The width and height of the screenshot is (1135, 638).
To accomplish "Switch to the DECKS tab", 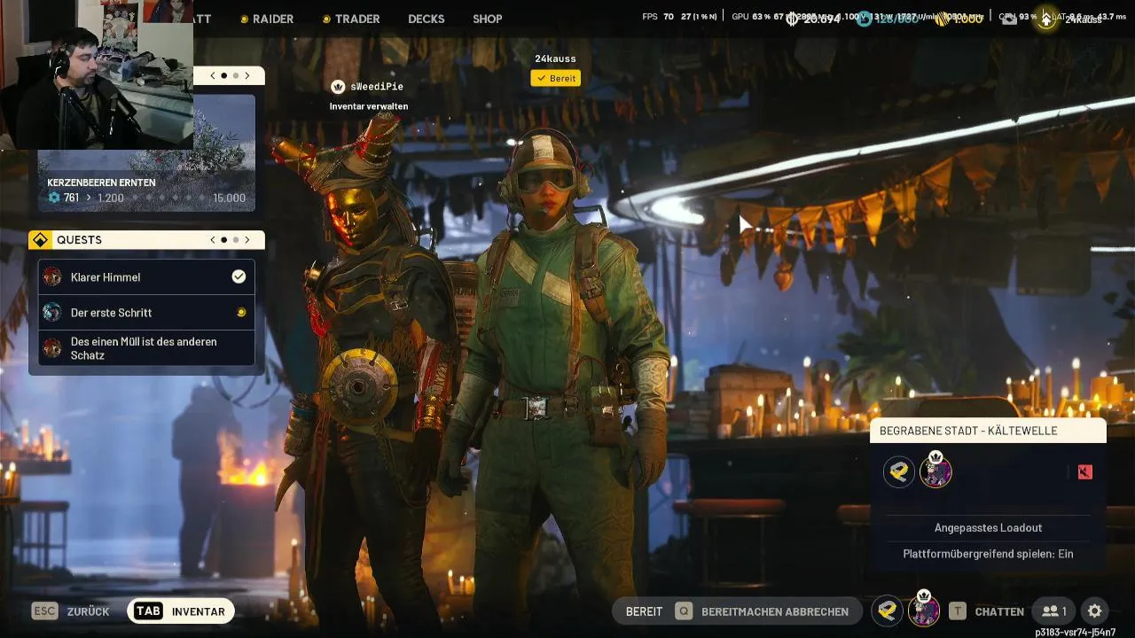I will click(x=427, y=19).
